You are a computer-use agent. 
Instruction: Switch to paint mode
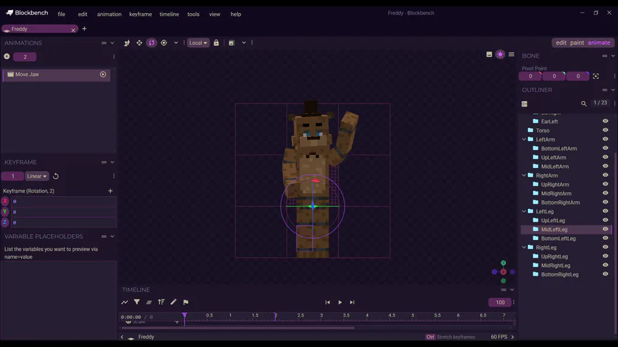point(577,43)
